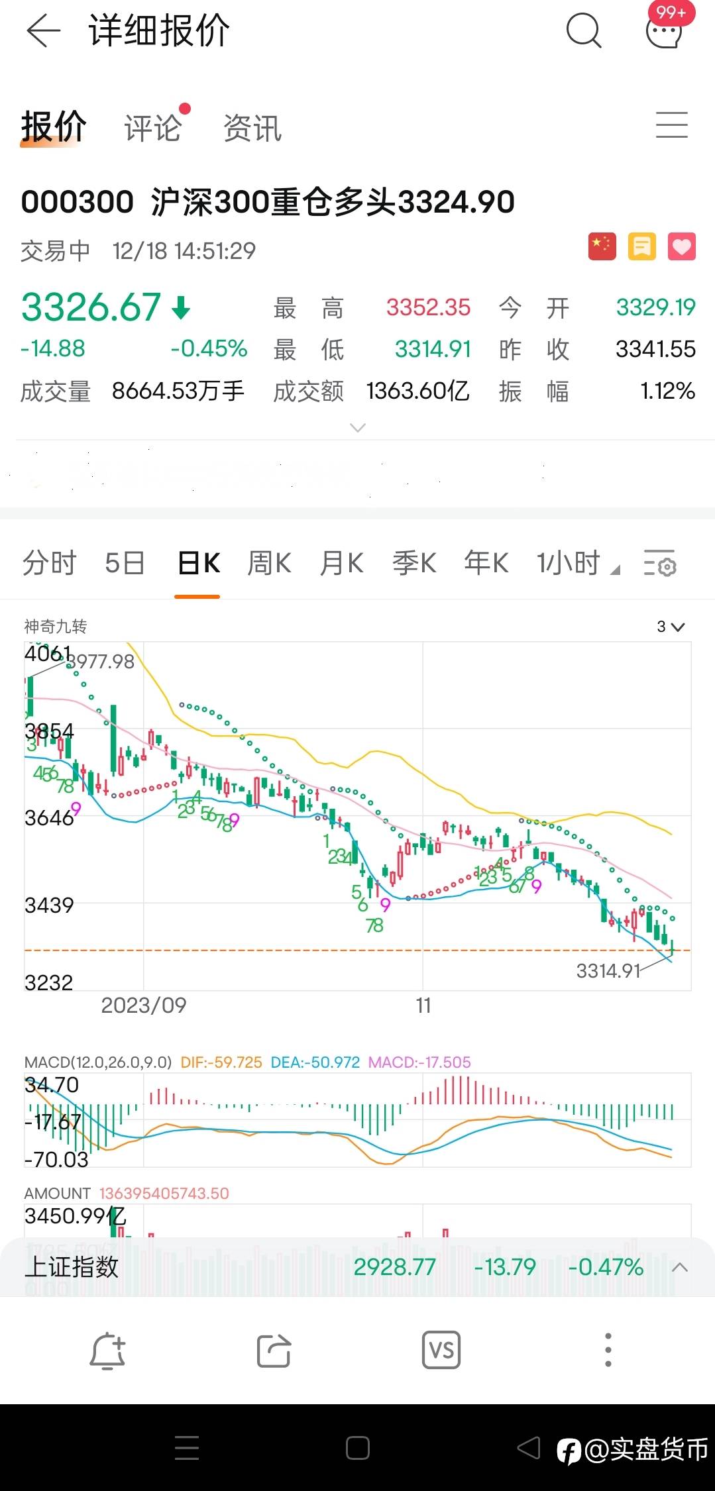715x1491 pixels.
Task: Open the VS compare icon
Action: [441, 1350]
